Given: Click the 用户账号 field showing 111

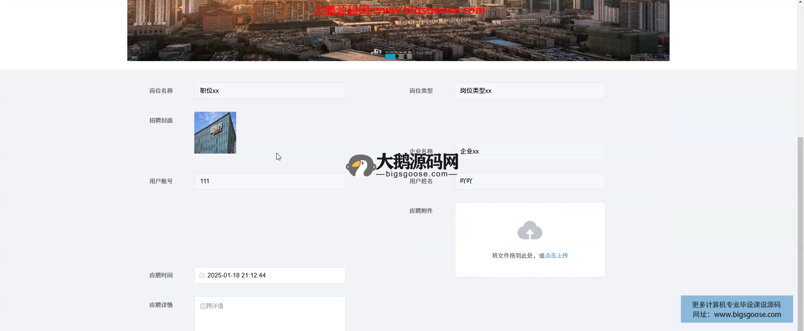Looking at the screenshot, I should [x=270, y=181].
